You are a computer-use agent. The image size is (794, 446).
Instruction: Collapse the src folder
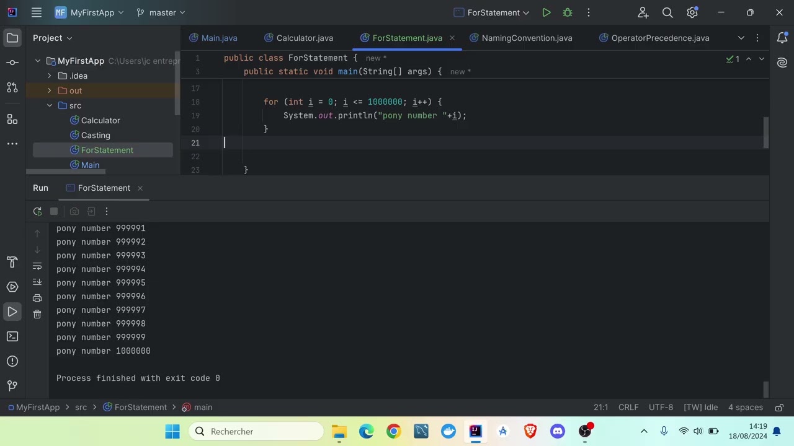click(50, 105)
